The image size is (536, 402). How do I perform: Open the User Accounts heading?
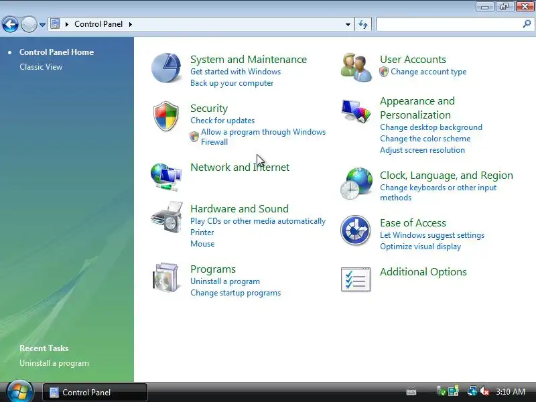[x=413, y=60]
